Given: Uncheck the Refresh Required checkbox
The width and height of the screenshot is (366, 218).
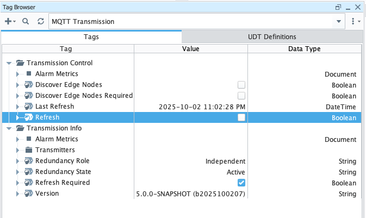Looking at the screenshot, I should point(241,183).
